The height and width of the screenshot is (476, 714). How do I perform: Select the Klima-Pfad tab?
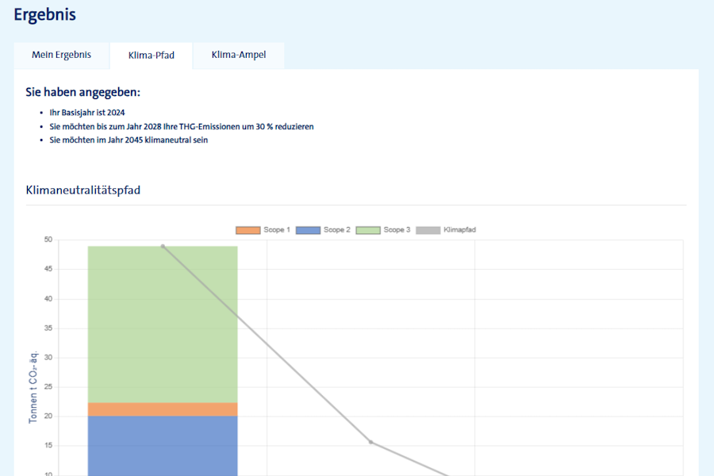[152, 56]
